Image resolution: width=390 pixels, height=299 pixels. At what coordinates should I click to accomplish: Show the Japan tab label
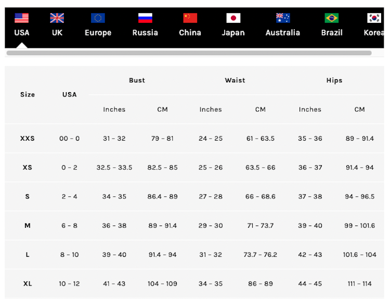tap(233, 33)
